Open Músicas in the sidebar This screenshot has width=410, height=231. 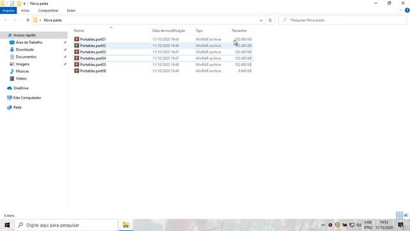(22, 71)
